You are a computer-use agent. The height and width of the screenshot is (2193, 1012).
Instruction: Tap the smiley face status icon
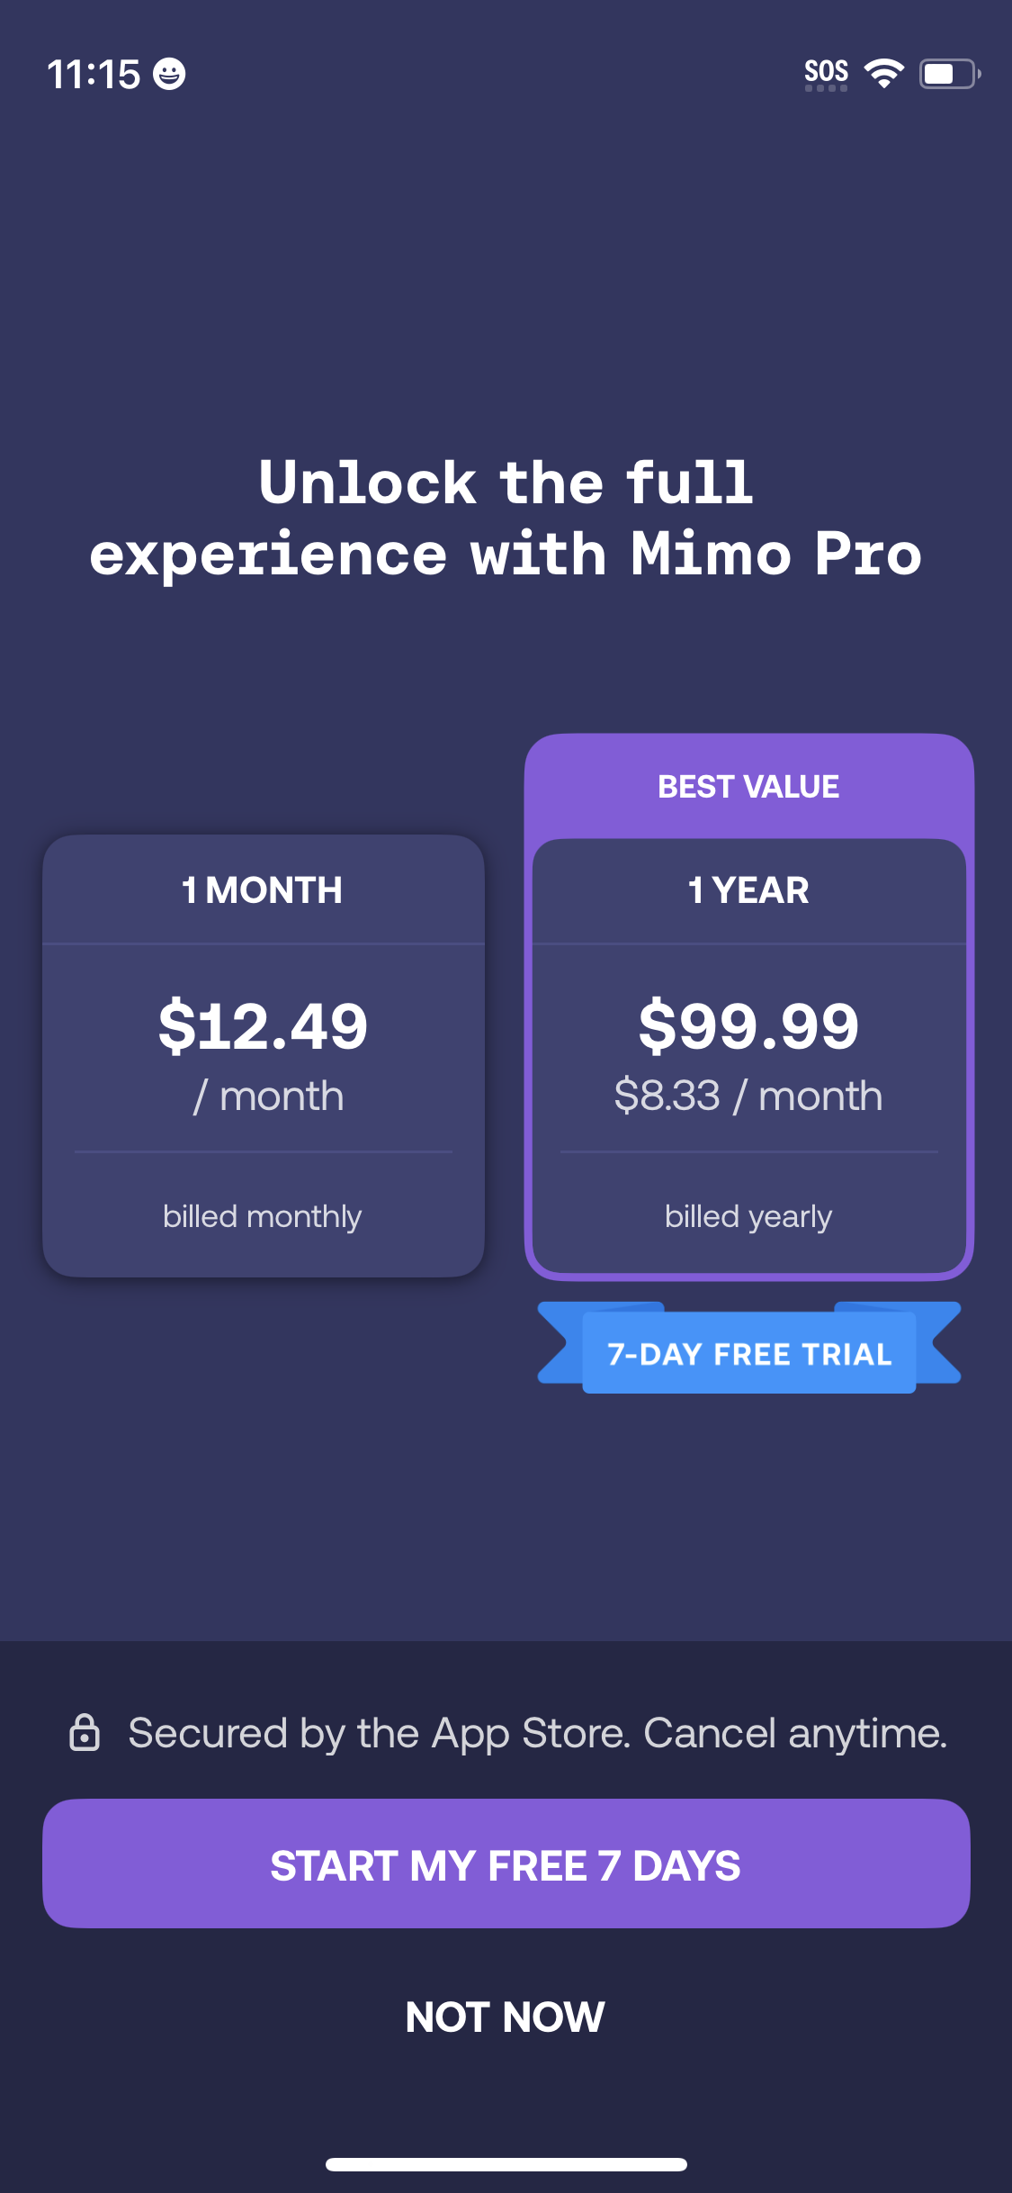tap(169, 74)
